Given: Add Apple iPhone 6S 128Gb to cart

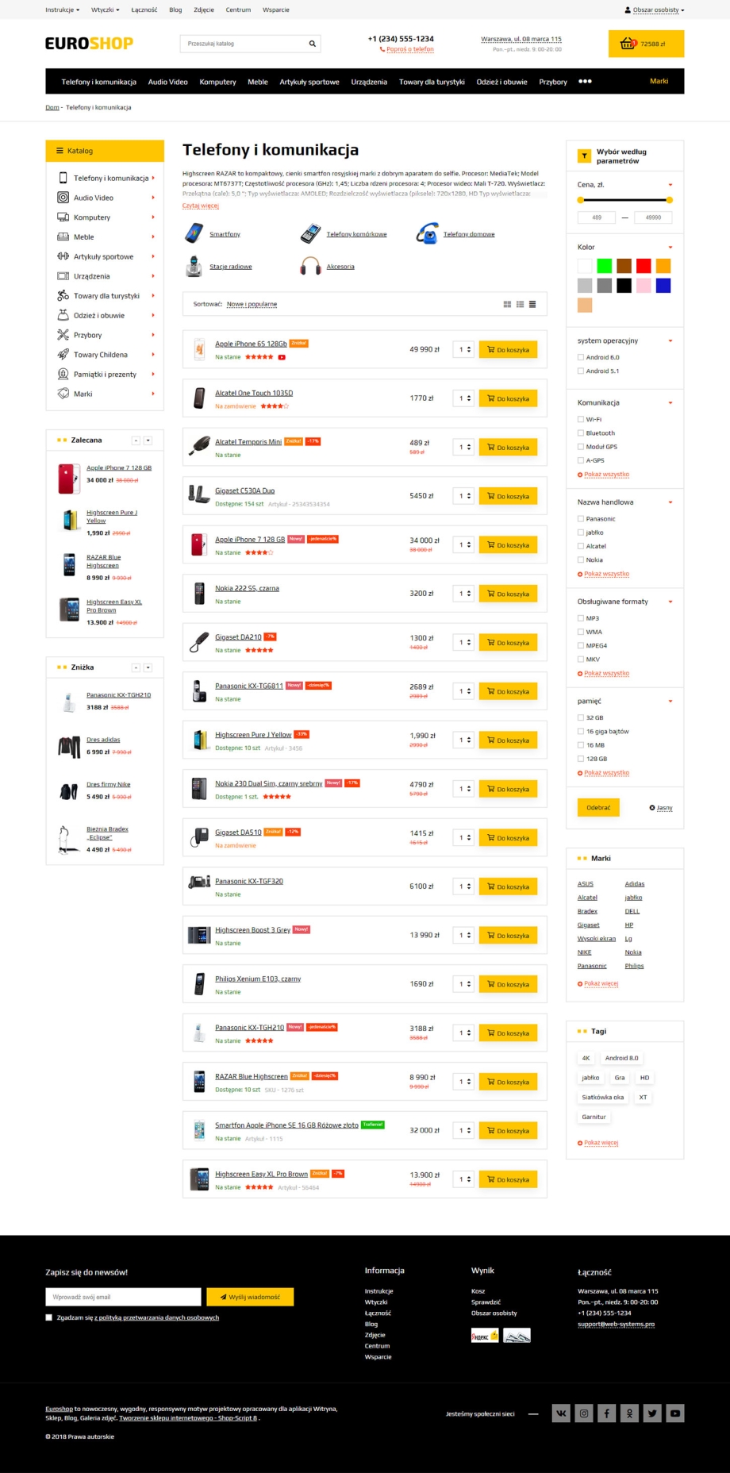Looking at the screenshot, I should (508, 349).
